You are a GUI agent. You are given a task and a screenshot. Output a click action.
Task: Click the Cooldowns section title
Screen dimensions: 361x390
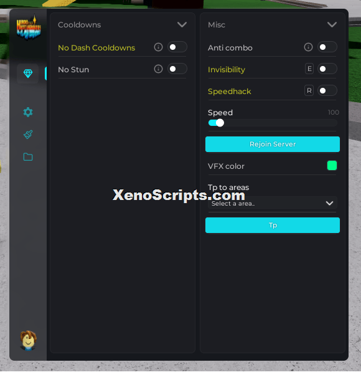[x=79, y=25]
